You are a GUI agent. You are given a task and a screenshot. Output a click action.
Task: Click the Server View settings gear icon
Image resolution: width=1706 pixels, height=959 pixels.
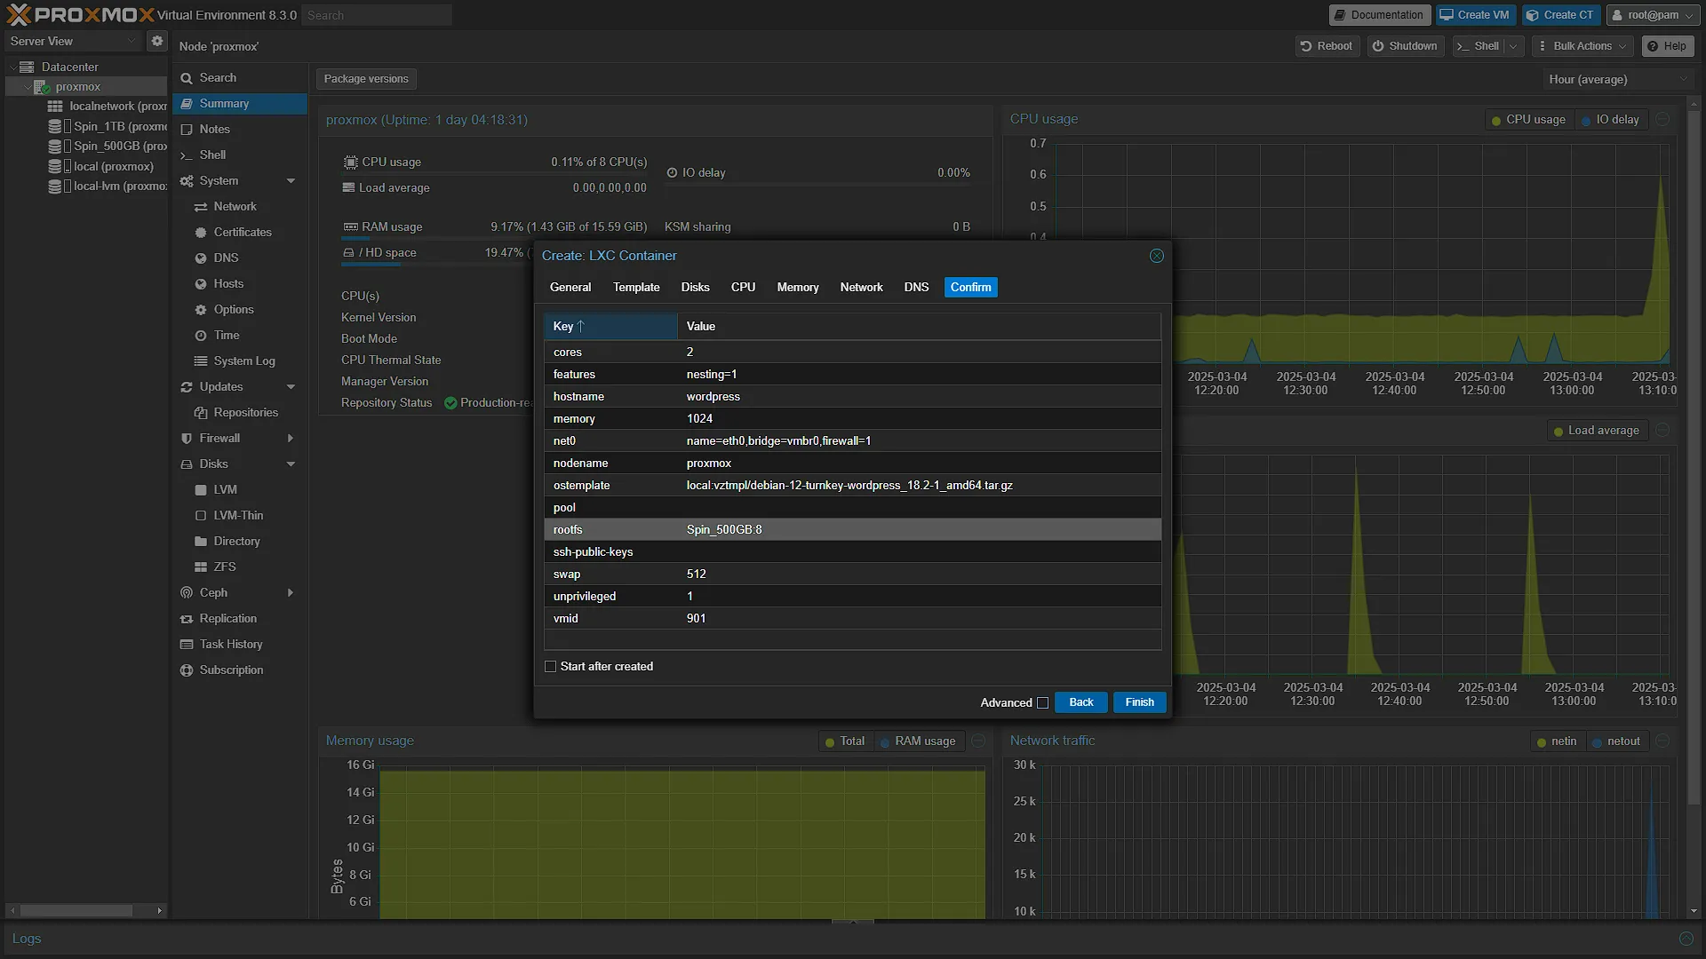(157, 41)
